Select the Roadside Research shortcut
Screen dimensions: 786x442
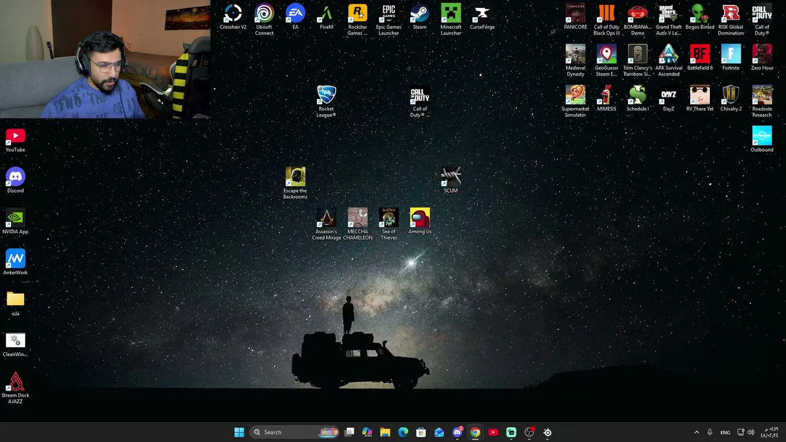pyautogui.click(x=762, y=102)
